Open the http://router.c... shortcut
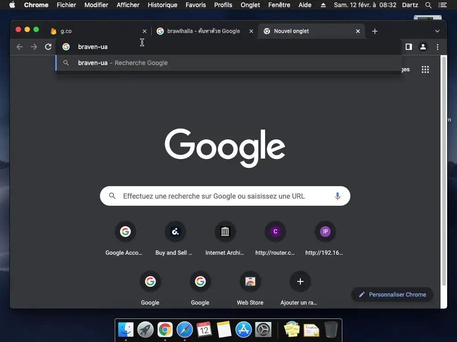The width and height of the screenshot is (457, 342). coord(275,239)
